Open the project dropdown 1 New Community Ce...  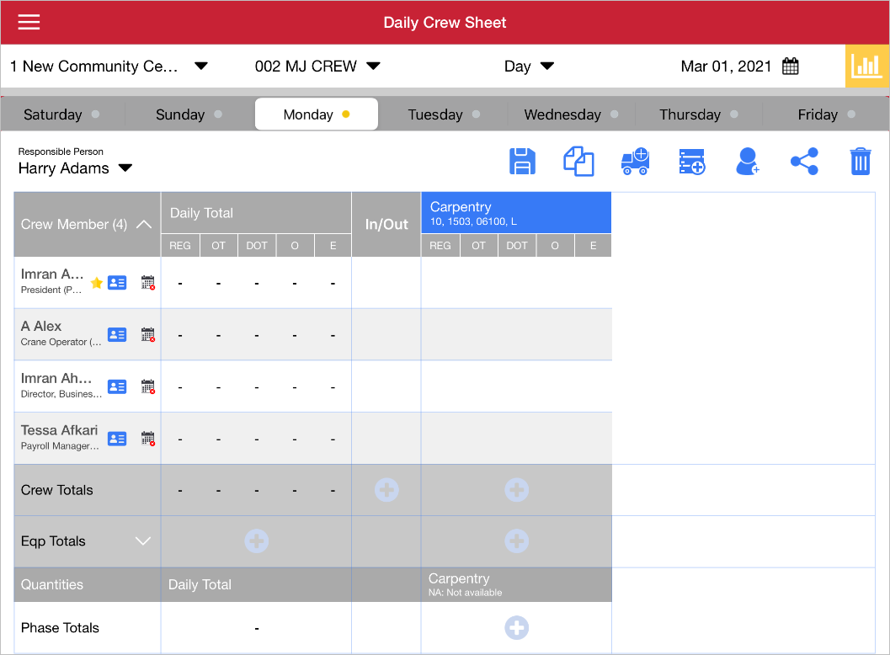(109, 67)
